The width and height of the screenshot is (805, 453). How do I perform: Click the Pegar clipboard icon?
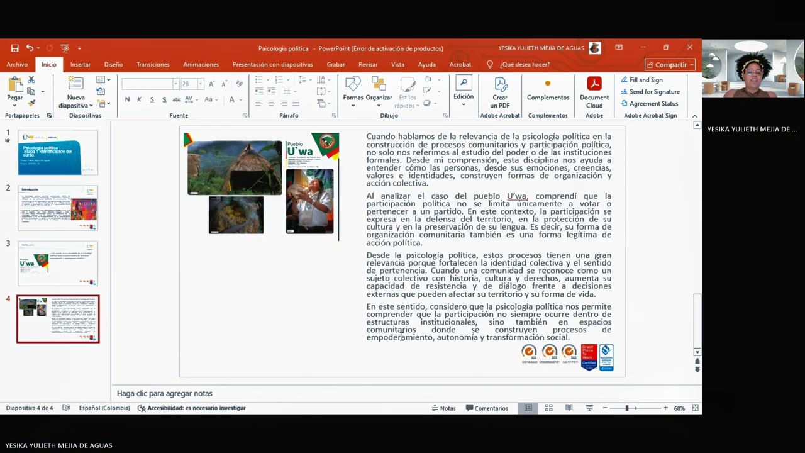[14, 84]
